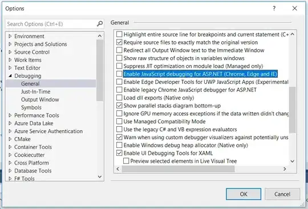Expand the Work Items node
This screenshot has width=308, height=209.
click(x=10, y=60)
